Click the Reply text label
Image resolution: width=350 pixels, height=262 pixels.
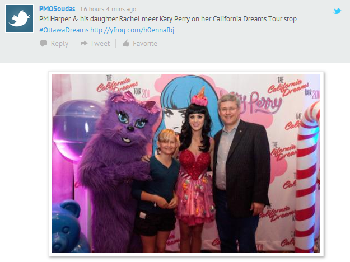coord(59,43)
